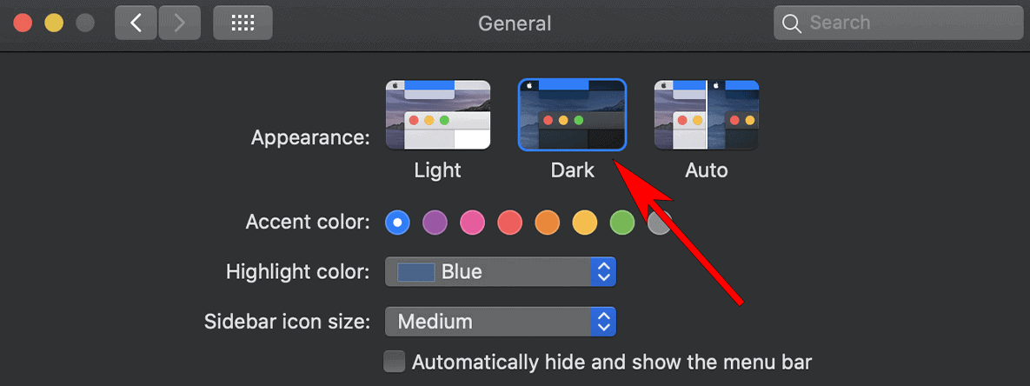Set accent color to pink
The height and width of the screenshot is (386, 1030).
[x=472, y=223]
